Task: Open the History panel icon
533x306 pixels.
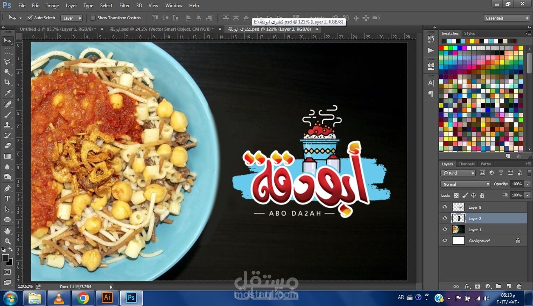Action: point(431,39)
